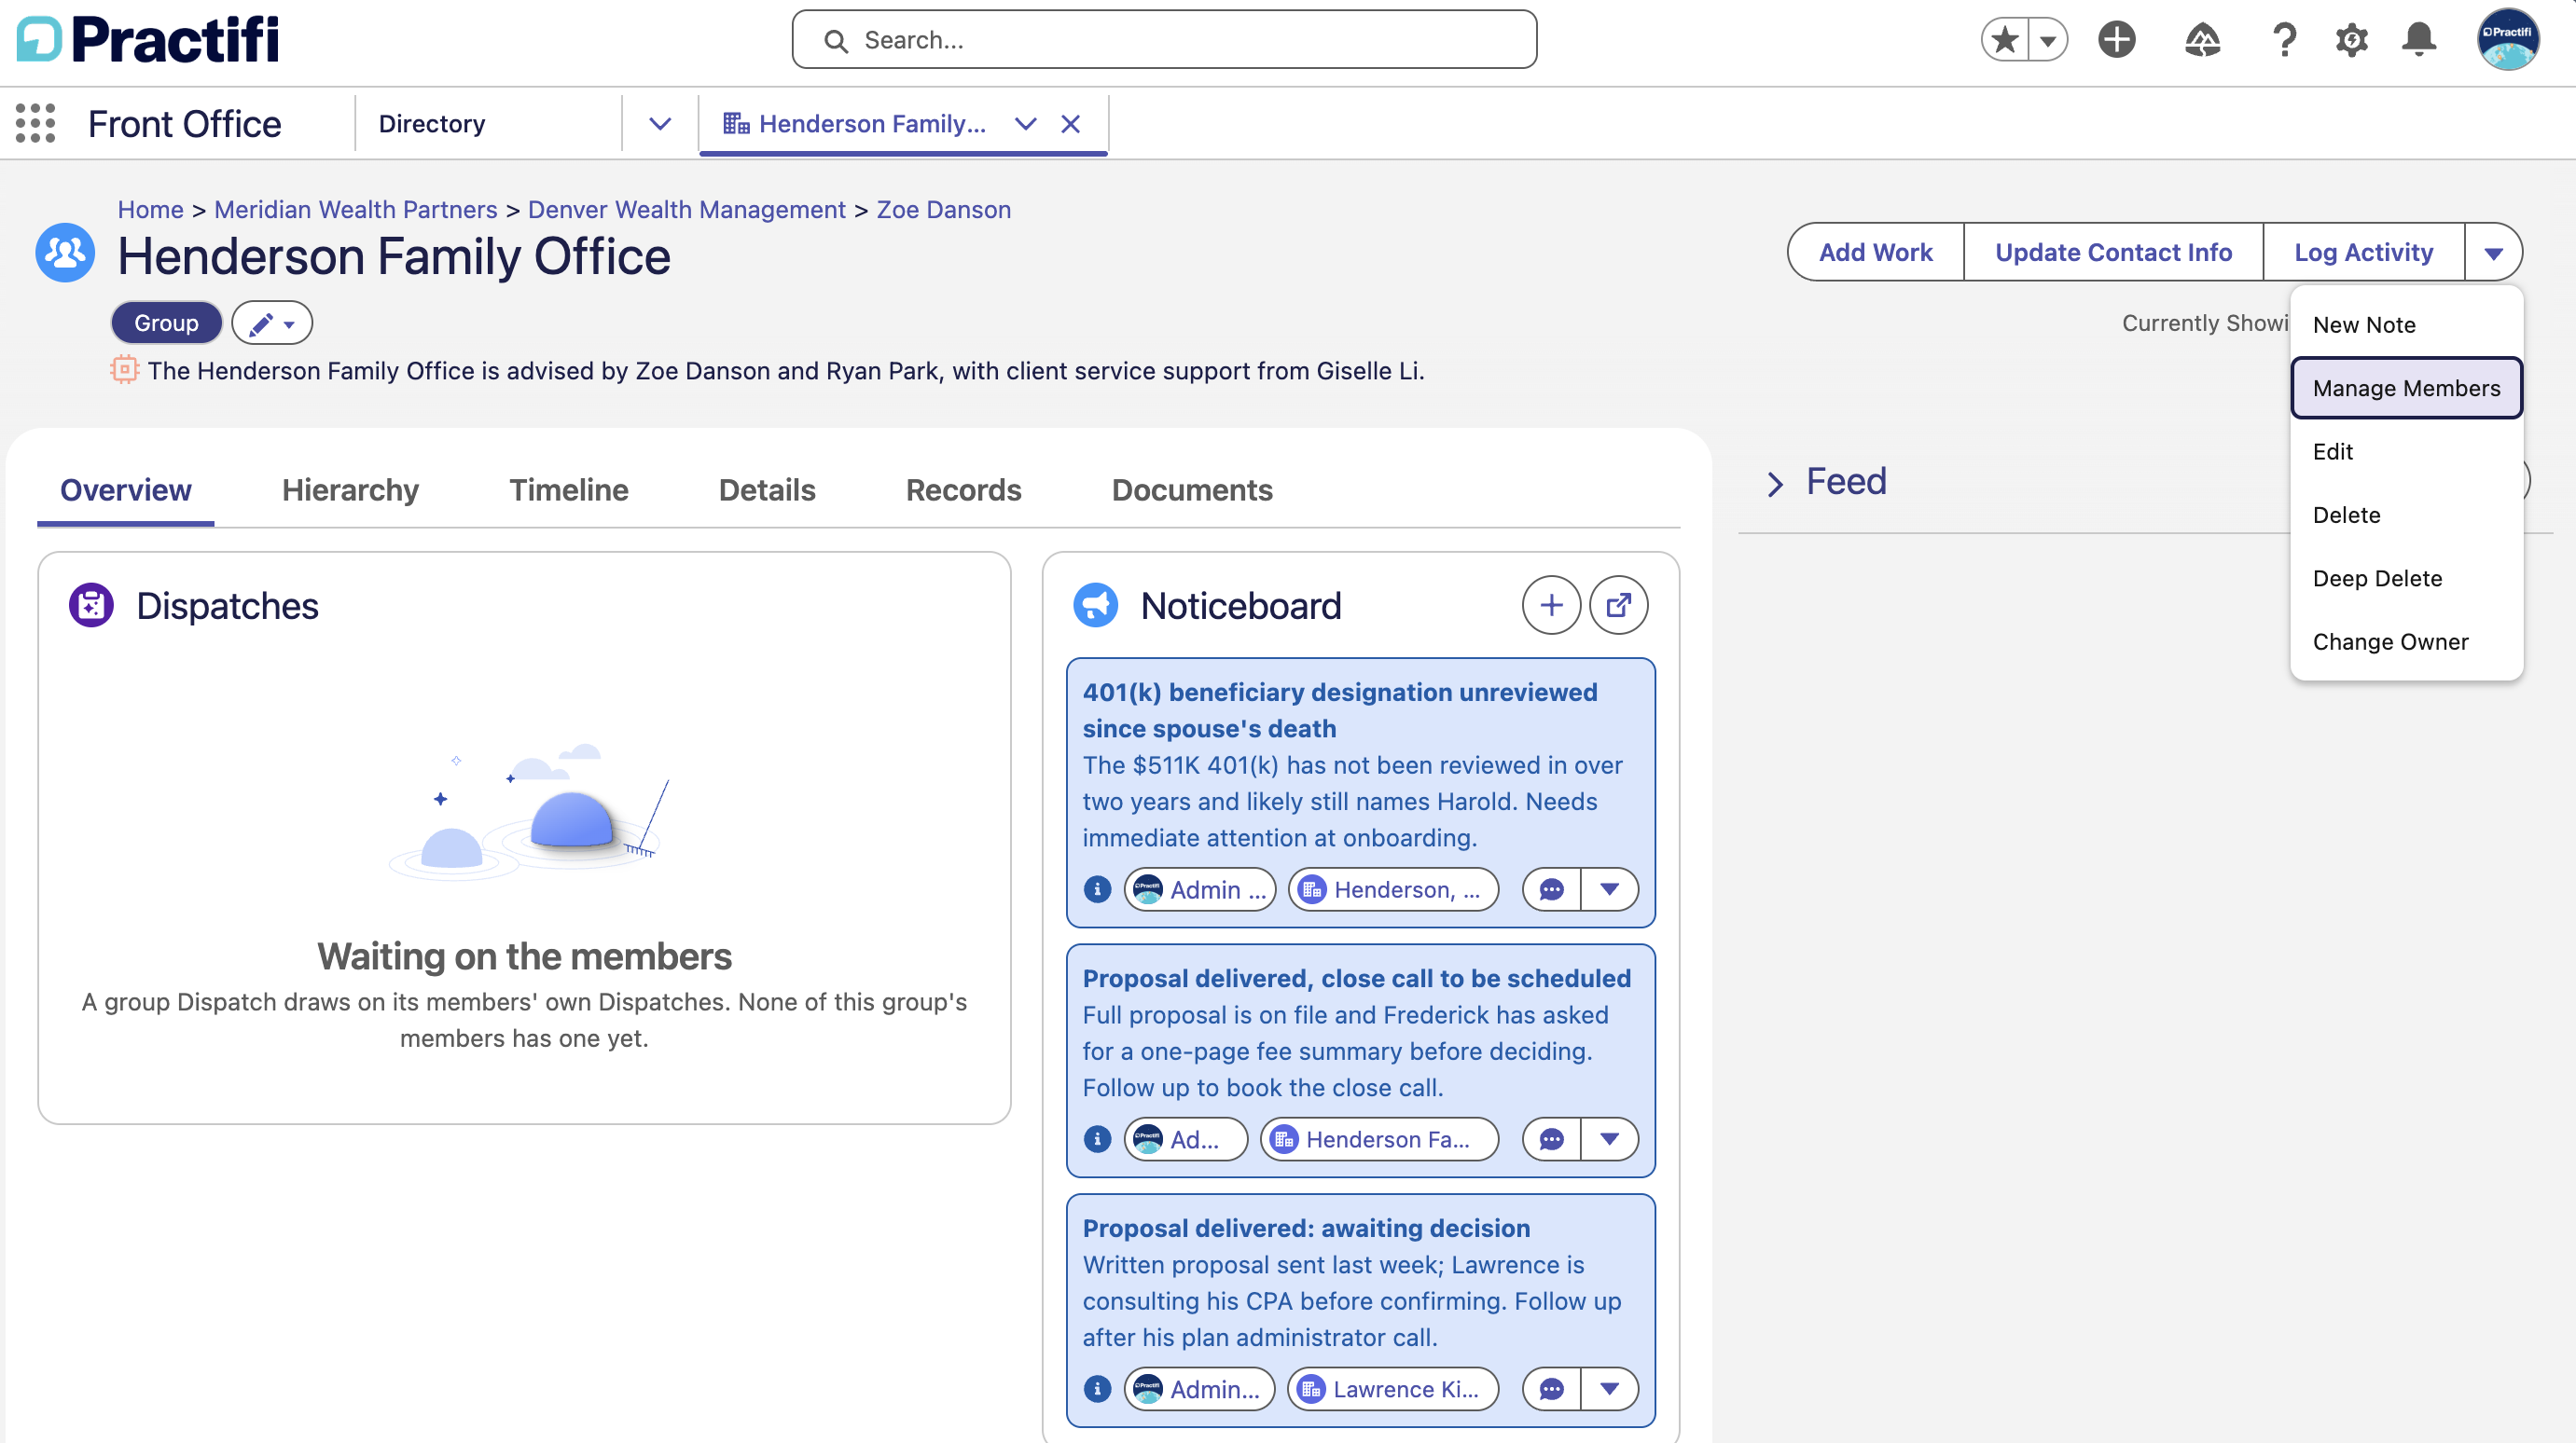Click the Group badge
2576x1443 pixels.
(x=166, y=323)
